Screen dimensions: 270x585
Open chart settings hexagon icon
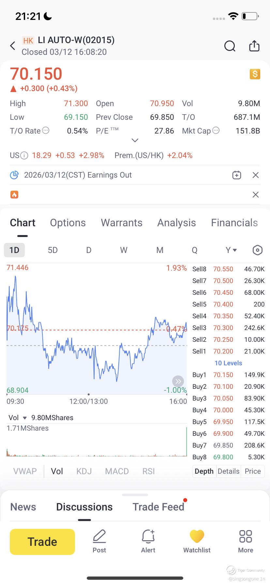257,250
